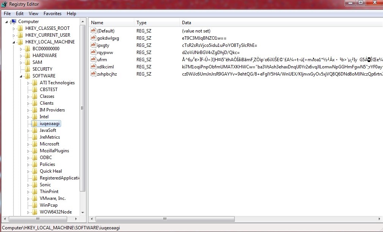Click right arrow of values pane horizontal scrollbar

(379, 219)
